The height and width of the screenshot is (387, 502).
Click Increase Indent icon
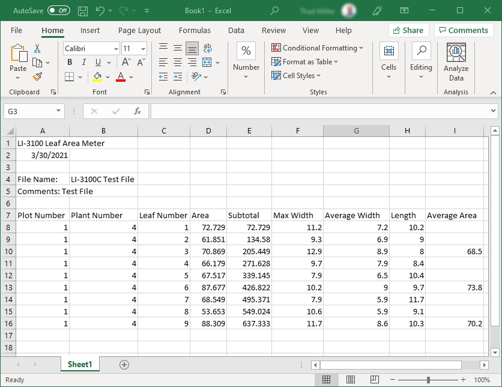(x=178, y=76)
